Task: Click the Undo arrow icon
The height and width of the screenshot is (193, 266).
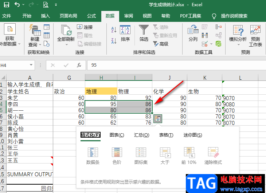Action: [x=17, y=4]
